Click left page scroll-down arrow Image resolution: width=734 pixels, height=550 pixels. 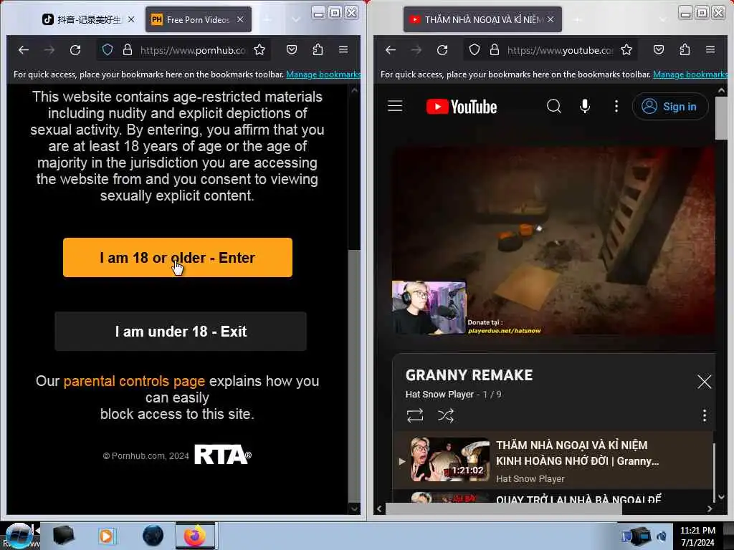pos(354,509)
